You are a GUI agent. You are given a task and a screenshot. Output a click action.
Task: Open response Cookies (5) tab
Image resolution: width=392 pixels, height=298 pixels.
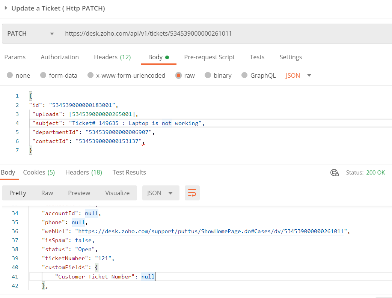coord(39,172)
